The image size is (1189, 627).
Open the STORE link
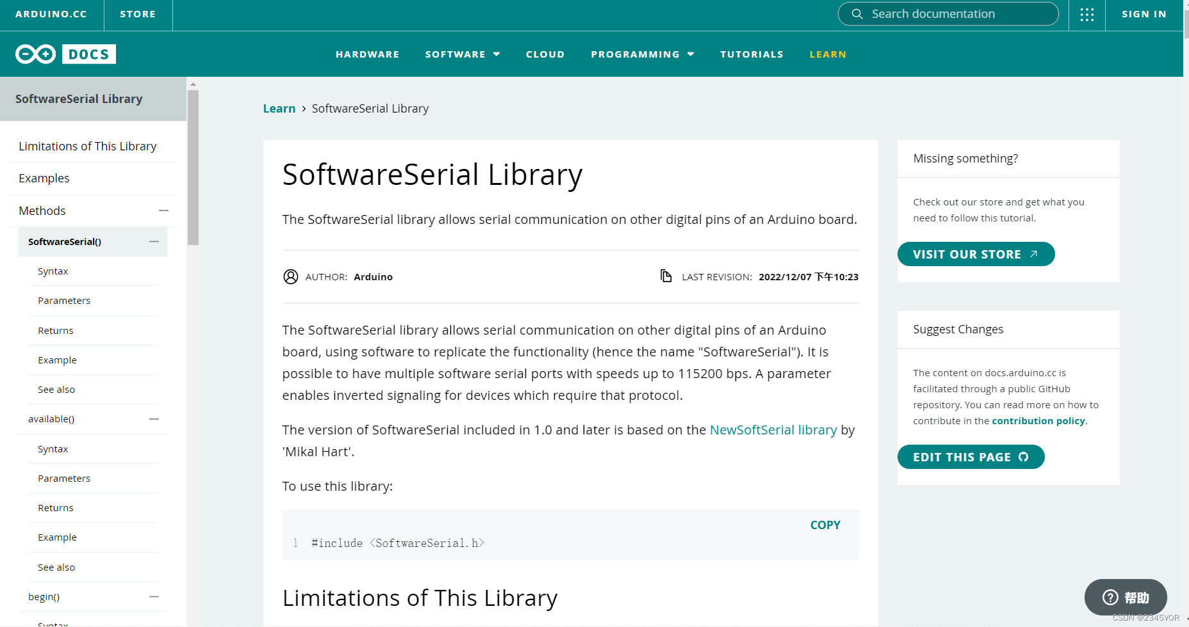pyautogui.click(x=138, y=14)
